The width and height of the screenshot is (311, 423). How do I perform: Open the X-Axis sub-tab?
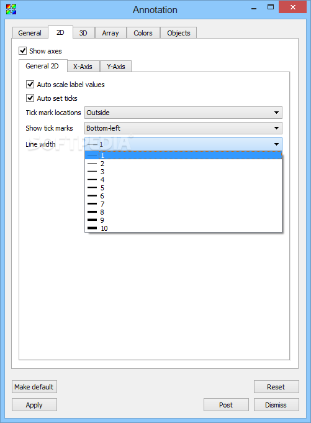pyautogui.click(x=83, y=67)
